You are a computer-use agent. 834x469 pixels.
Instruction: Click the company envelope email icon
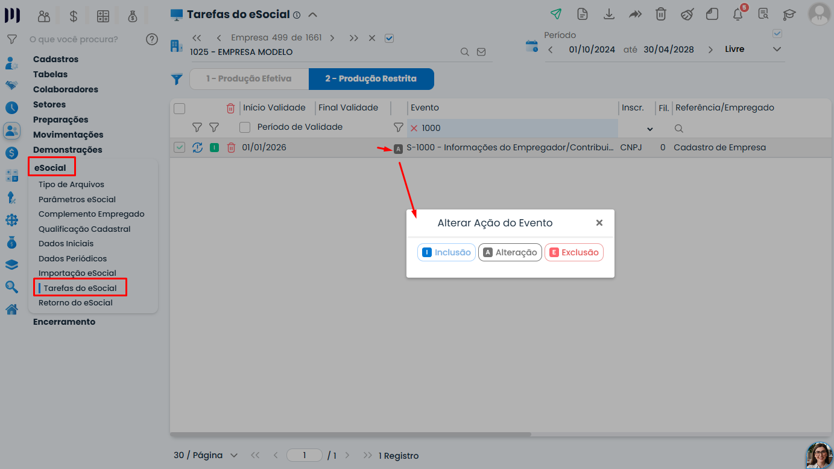(481, 52)
